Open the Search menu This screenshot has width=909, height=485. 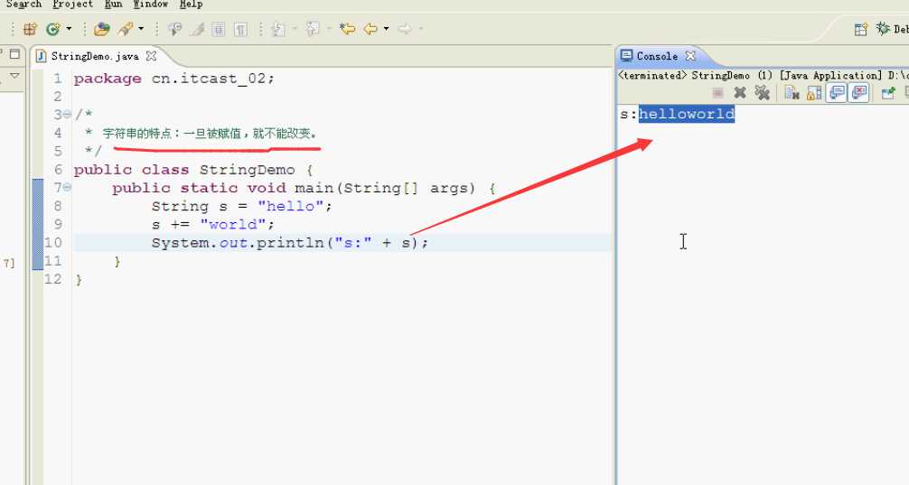click(x=23, y=4)
